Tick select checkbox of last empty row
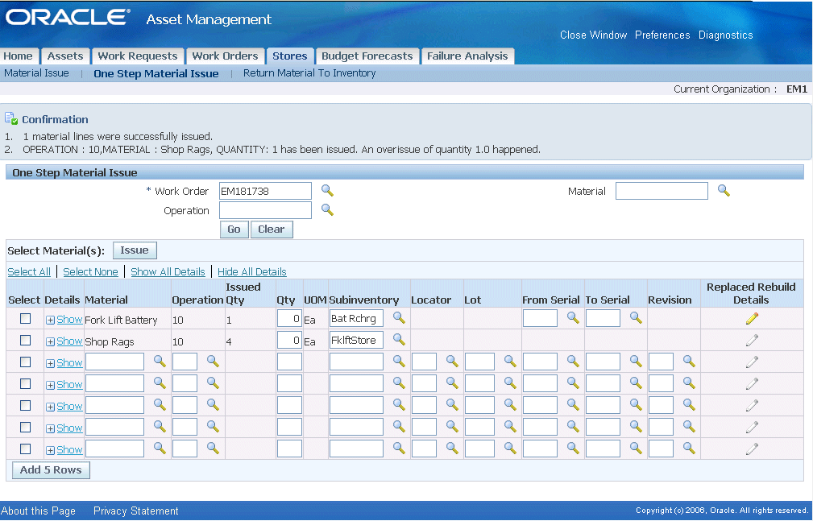 [x=26, y=449]
